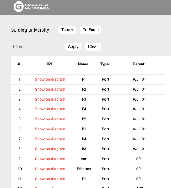The image size is (171, 188).
Task: Open Show on diagram for con row 9
Action: 50,159
